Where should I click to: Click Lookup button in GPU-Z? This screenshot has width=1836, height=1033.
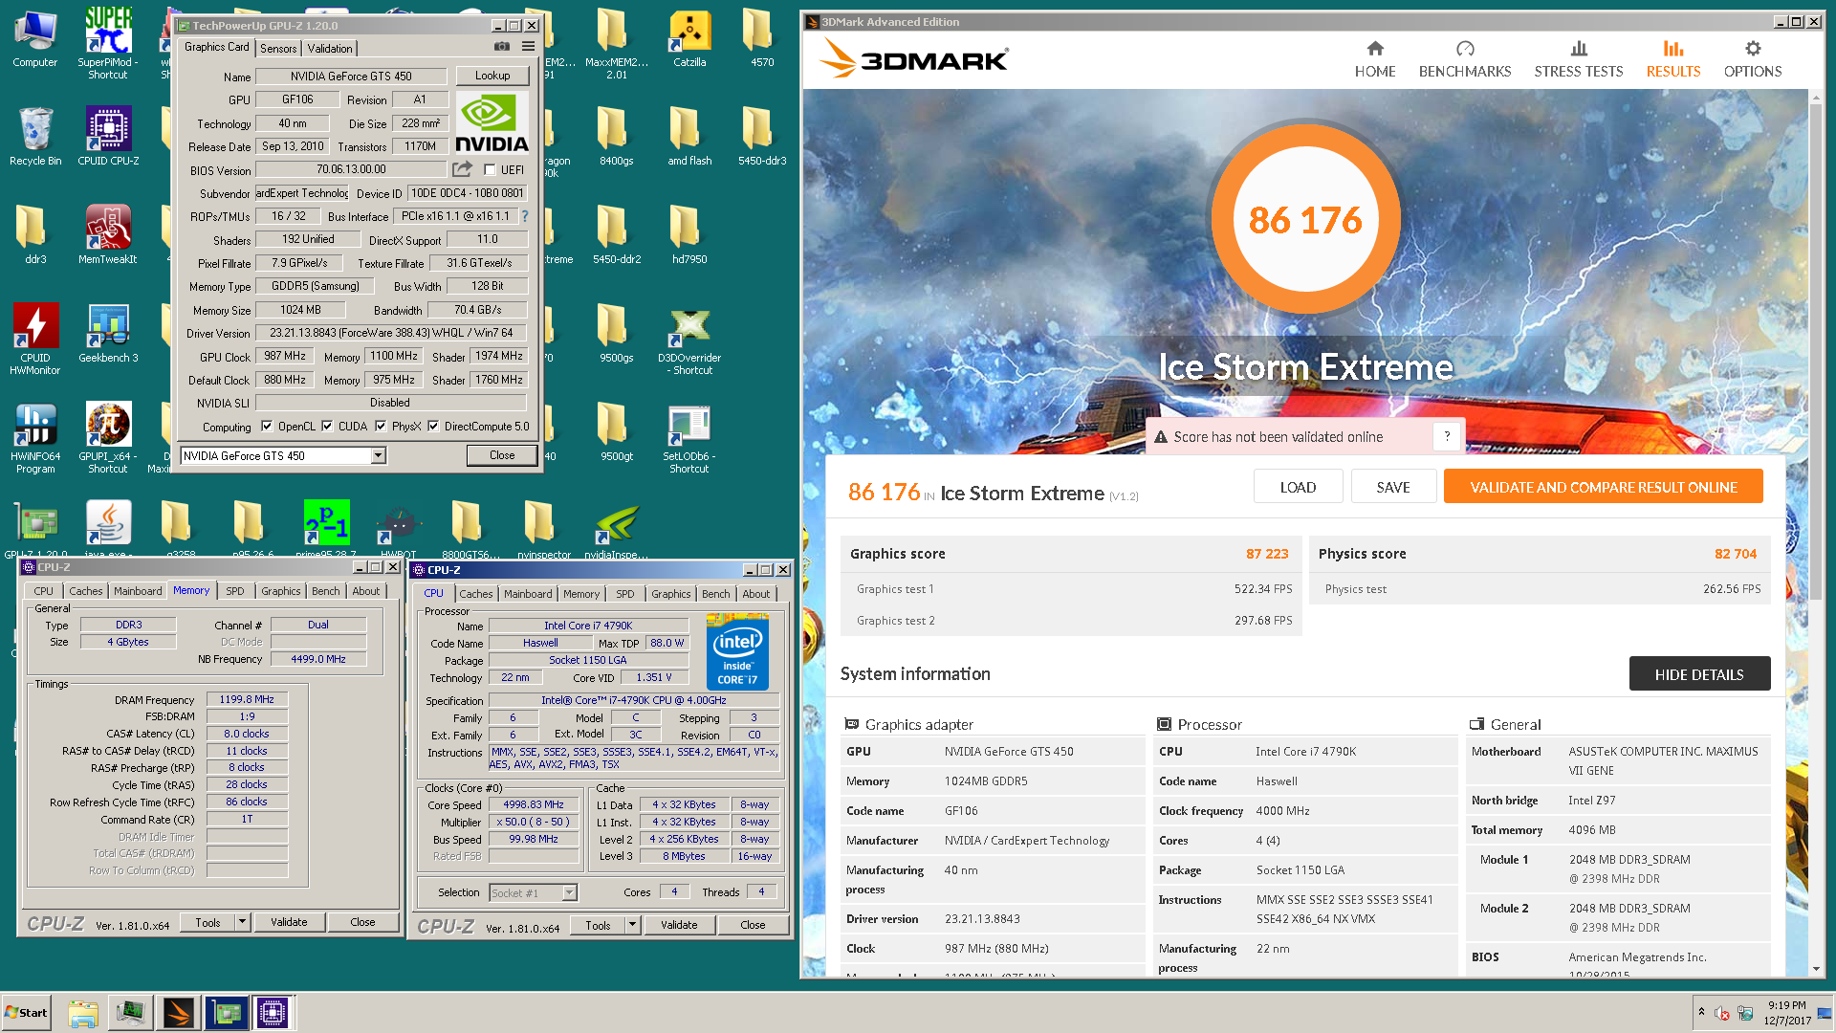492,76
